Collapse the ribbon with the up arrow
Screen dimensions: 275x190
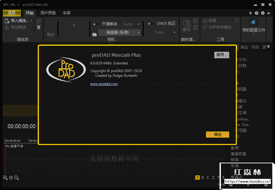269,13
